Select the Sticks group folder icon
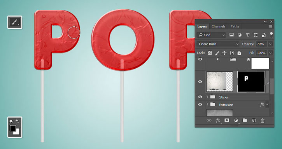282x149 pixels. click(213, 97)
